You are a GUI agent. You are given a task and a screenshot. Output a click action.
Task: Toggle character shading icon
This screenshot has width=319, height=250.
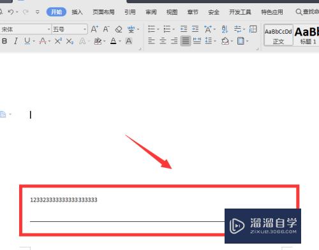(129, 41)
